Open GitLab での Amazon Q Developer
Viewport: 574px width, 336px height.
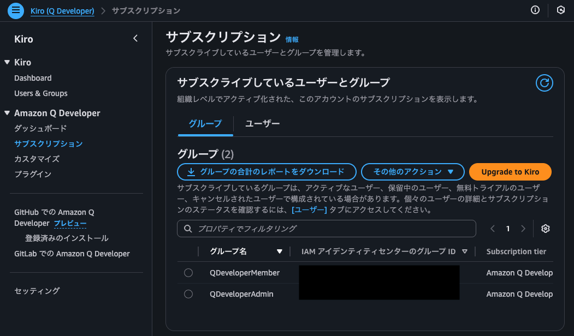[x=72, y=254]
